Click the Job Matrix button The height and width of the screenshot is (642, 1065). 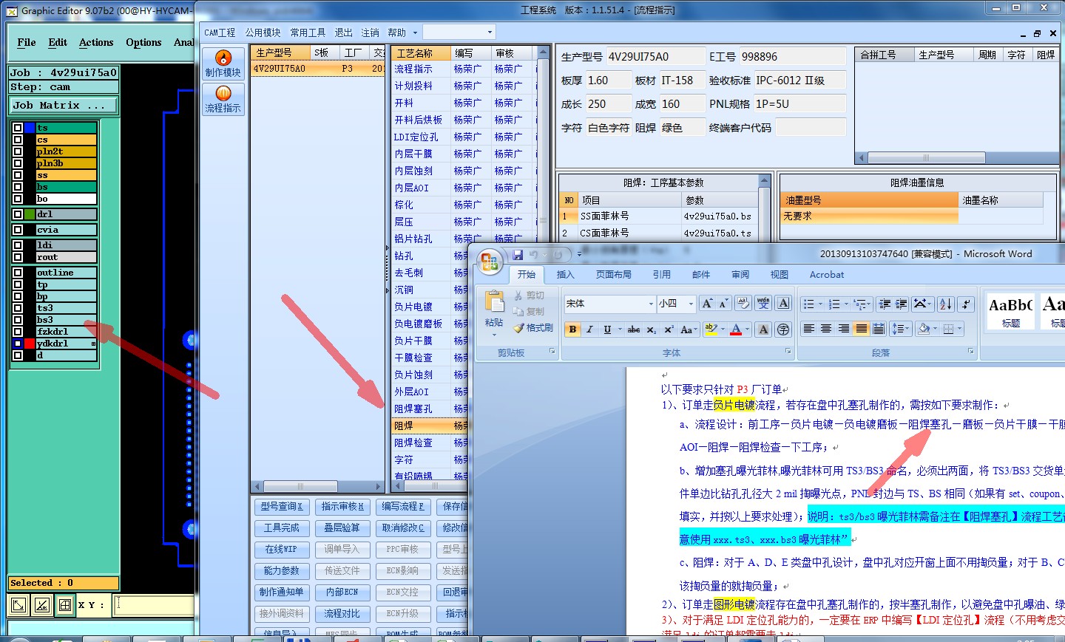coord(64,106)
